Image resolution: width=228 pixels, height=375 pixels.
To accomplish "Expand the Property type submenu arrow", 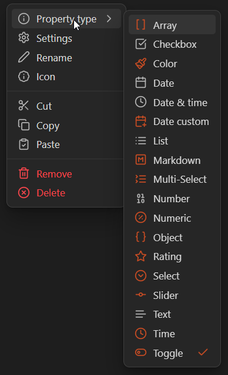I will click(x=109, y=19).
